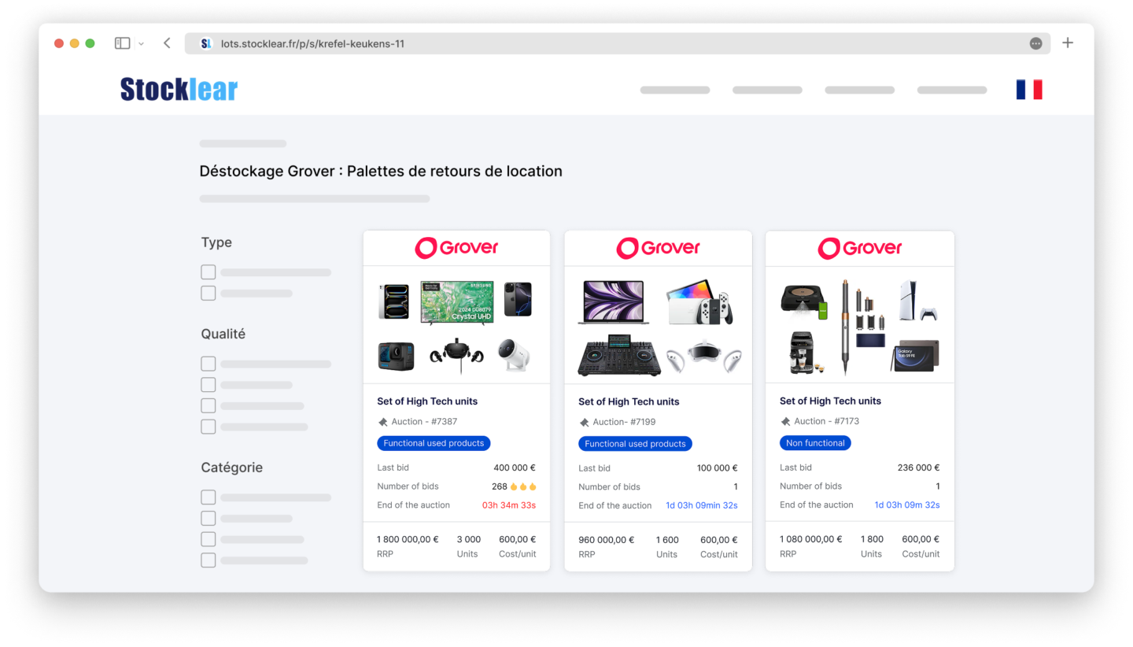Open the third header navigation item
The image size is (1133, 647).
(859, 91)
